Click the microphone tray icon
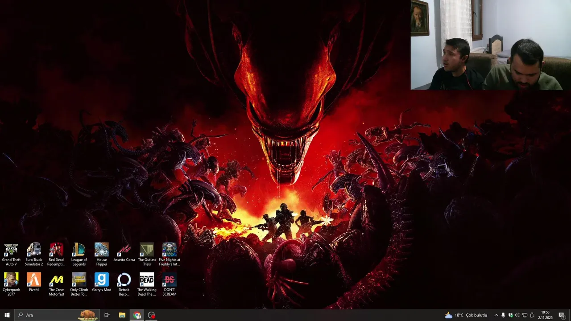 pos(503,315)
